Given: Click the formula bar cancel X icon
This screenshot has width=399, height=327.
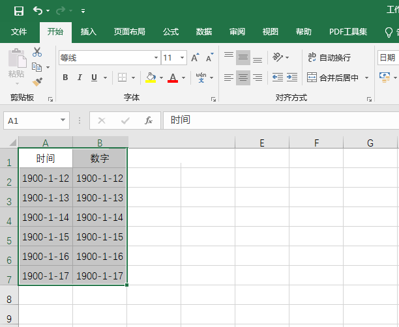Looking at the screenshot, I should pyautogui.click(x=102, y=121).
